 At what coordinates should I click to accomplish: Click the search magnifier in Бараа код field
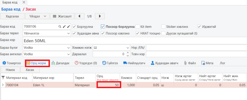60,27
